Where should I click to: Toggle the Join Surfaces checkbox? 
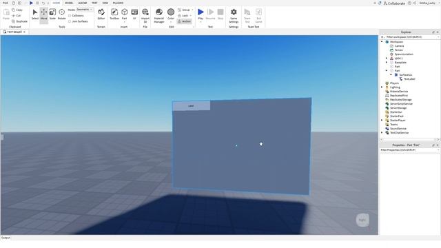tap(70, 21)
